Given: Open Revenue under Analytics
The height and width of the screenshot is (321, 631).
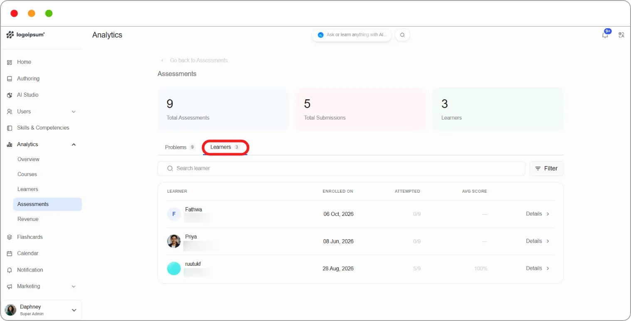Looking at the screenshot, I should 28,219.
